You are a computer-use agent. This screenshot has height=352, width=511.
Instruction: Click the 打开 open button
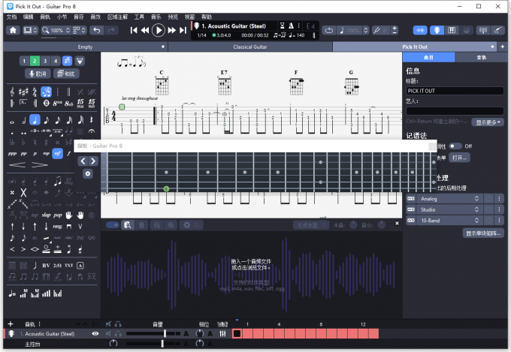coord(459,158)
